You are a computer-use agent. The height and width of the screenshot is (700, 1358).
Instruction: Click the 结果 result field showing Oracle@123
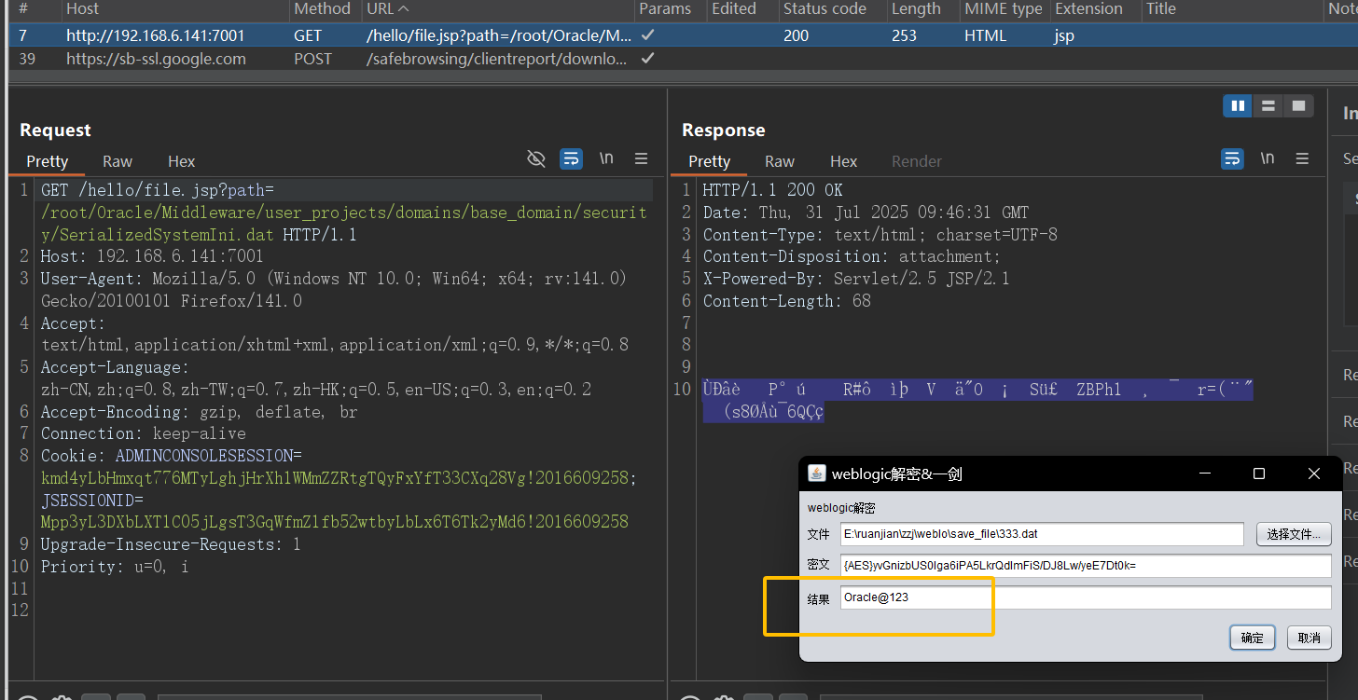coord(1086,597)
